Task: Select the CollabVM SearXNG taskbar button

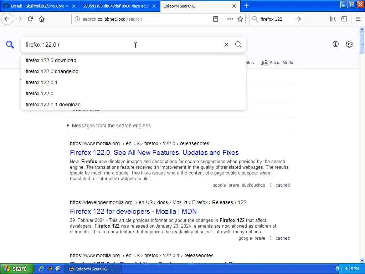Action: click(x=93, y=269)
